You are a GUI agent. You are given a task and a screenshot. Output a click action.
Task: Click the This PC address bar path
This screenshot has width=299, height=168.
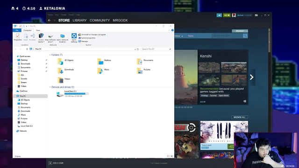(x=38, y=49)
